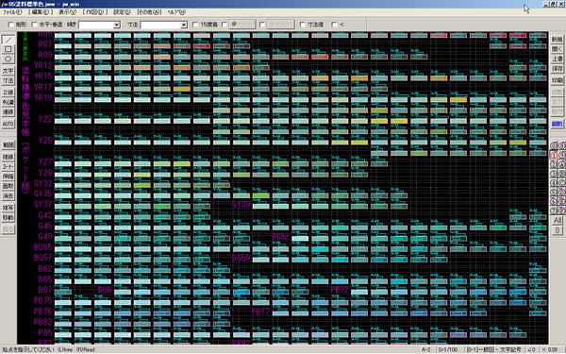Screen dimensions: 566x354
Task: Select the 範囲 range selection tool
Action: [x=8, y=144]
